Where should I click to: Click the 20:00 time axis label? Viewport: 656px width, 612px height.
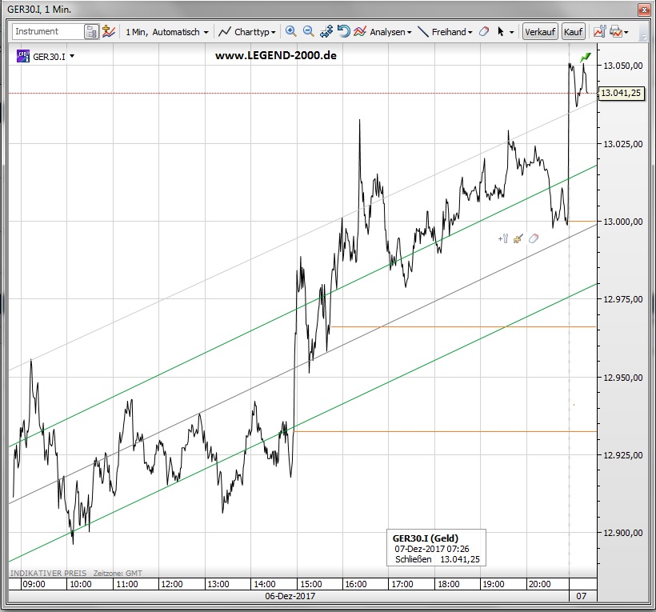539,584
